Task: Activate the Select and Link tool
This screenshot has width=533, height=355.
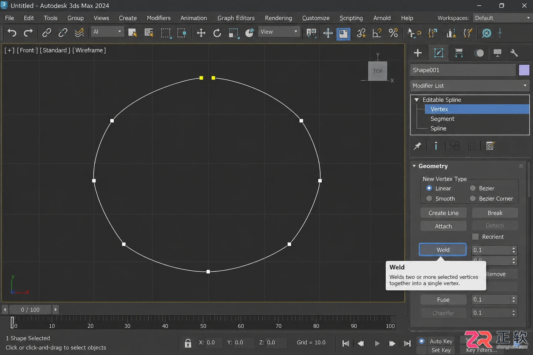Action: (47, 33)
